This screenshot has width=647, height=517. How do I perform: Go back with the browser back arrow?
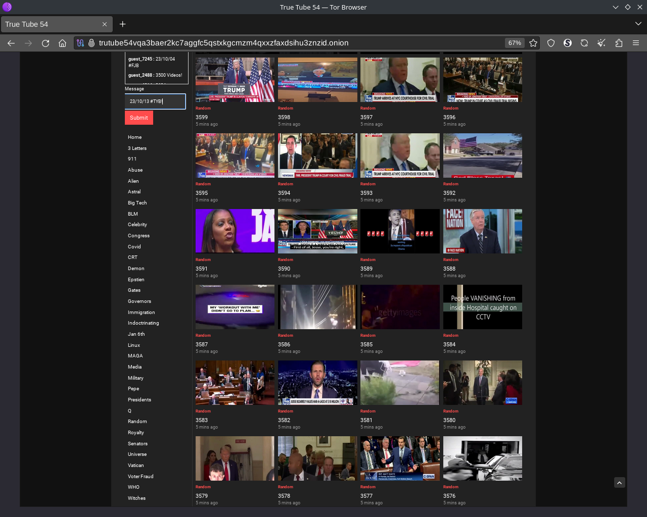pyautogui.click(x=11, y=43)
